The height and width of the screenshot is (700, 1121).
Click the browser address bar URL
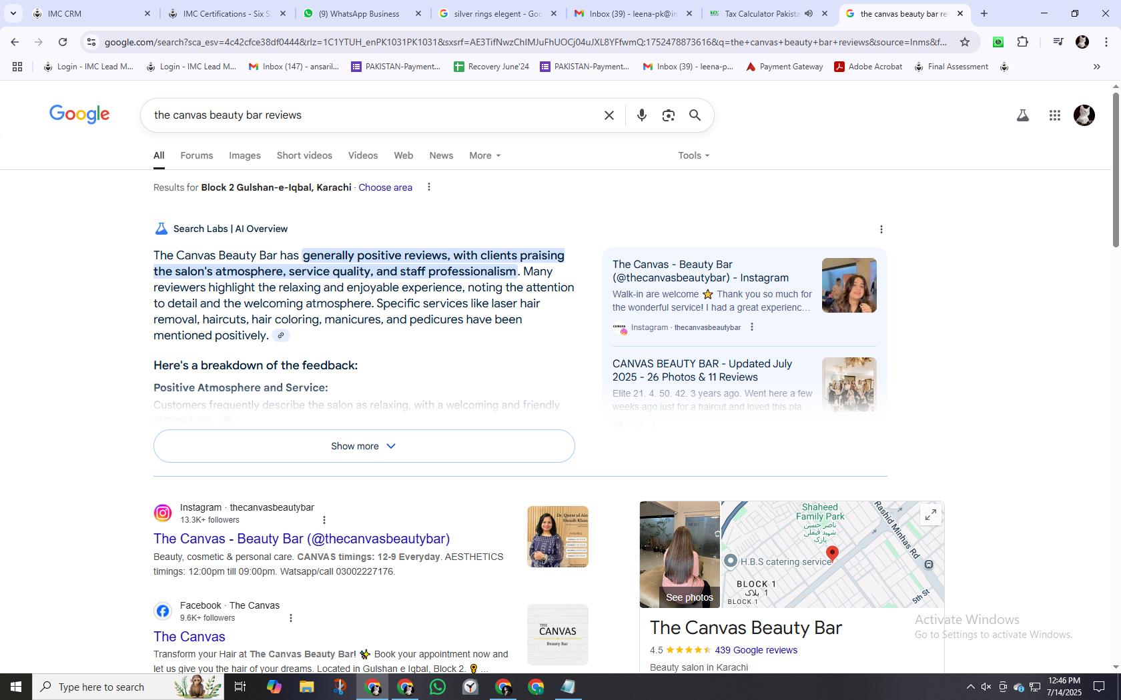pos(525,42)
